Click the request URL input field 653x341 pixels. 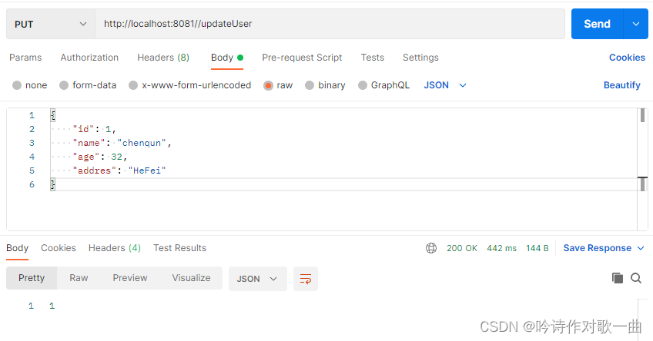pos(331,24)
